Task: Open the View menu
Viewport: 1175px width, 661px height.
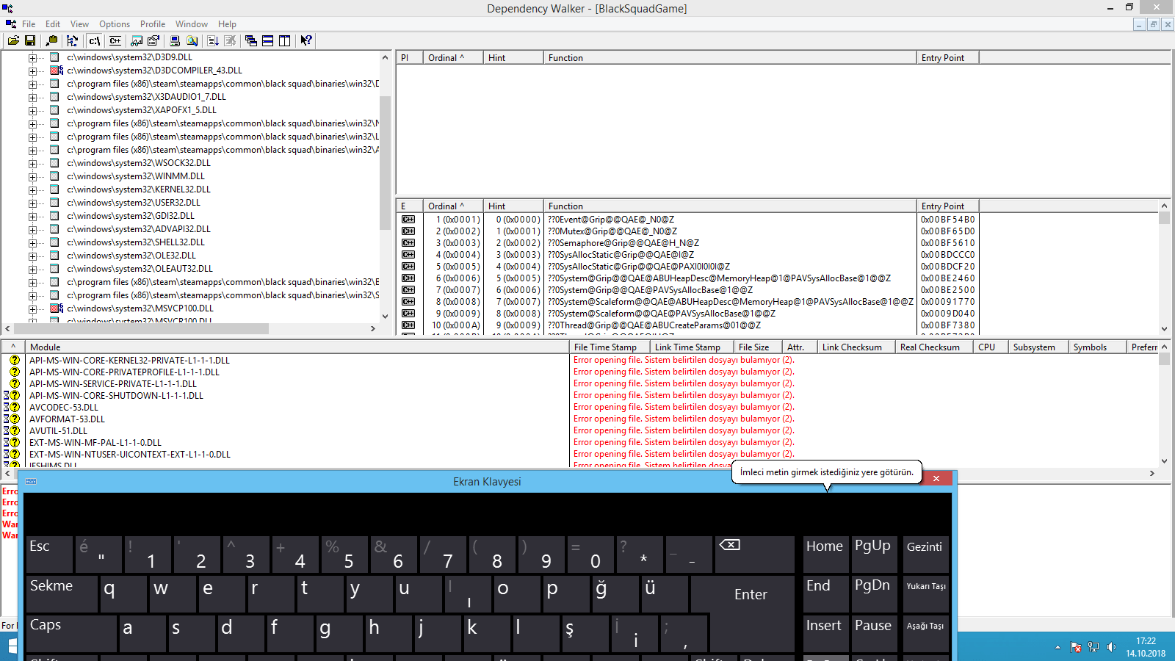Action: pos(79,24)
